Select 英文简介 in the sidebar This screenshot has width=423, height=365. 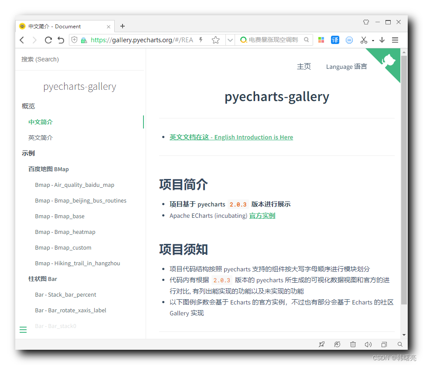[41, 138]
